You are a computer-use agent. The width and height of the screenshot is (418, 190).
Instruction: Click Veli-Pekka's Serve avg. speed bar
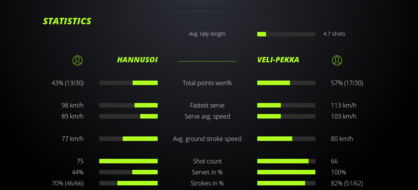(286, 116)
